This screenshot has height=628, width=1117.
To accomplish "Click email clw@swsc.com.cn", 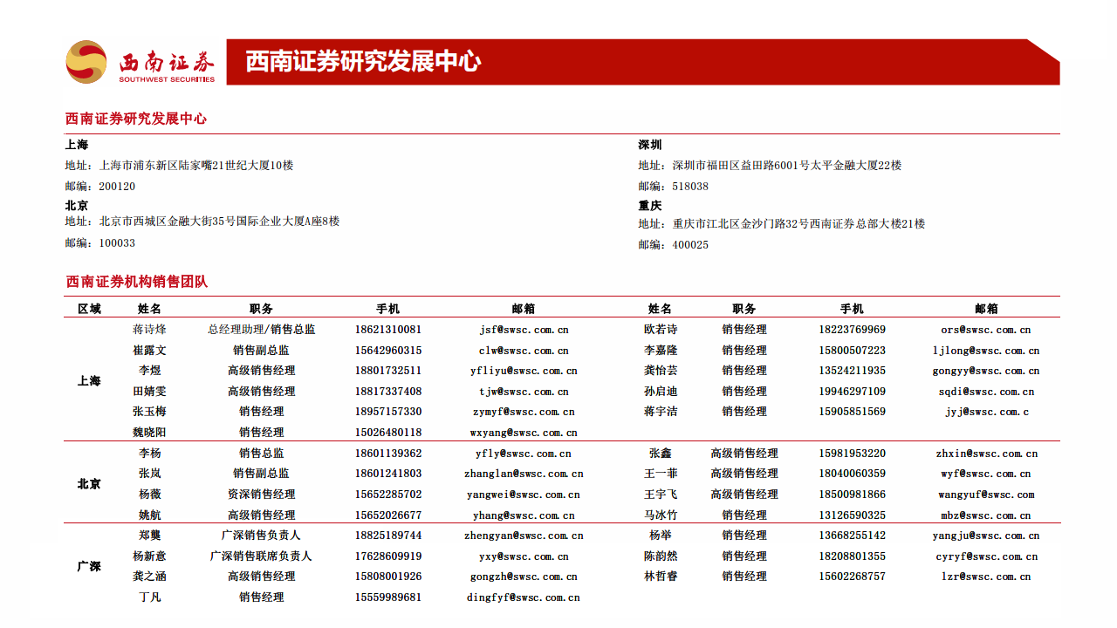I will click(x=524, y=351).
